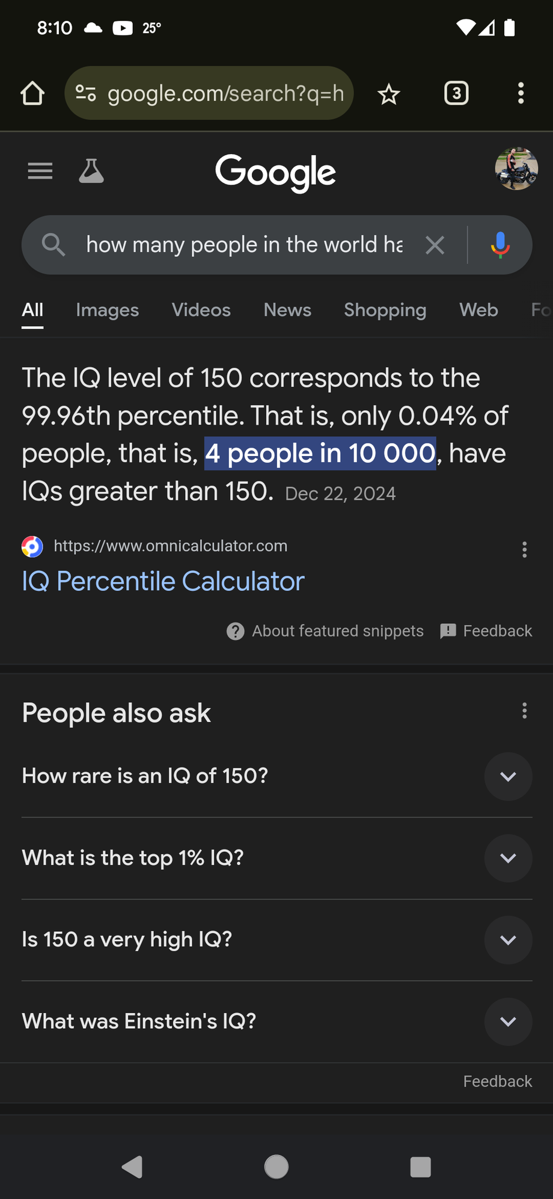Bookmark this page with the star icon
The image size is (553, 1199).
click(x=389, y=94)
